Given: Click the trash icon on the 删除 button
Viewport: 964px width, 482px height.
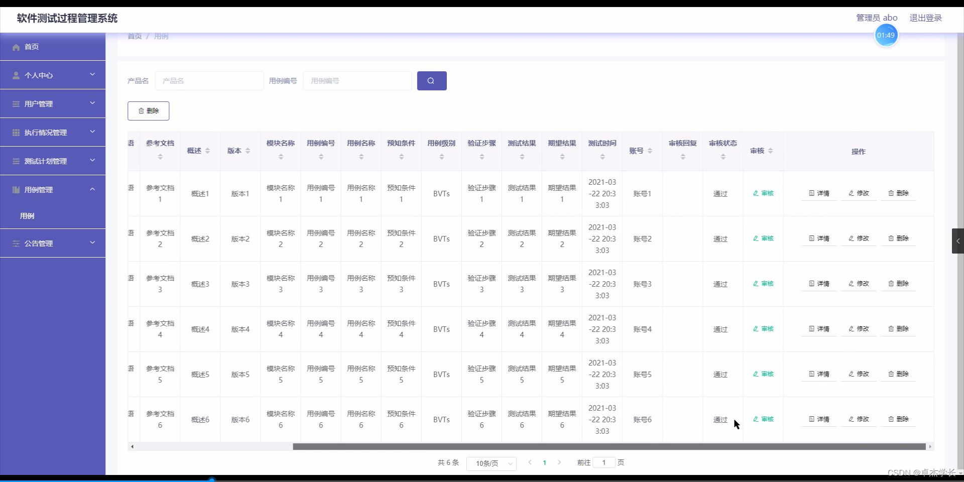Looking at the screenshot, I should pyautogui.click(x=141, y=111).
